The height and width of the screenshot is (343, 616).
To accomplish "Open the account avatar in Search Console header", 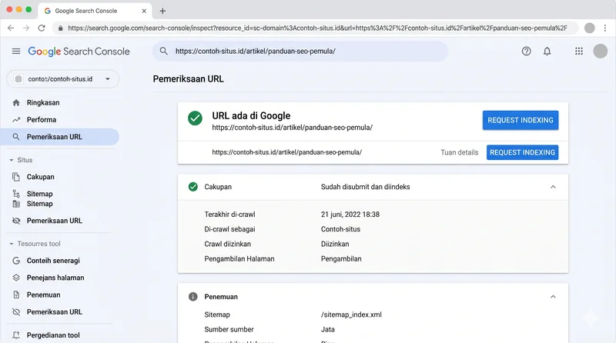I will [600, 51].
